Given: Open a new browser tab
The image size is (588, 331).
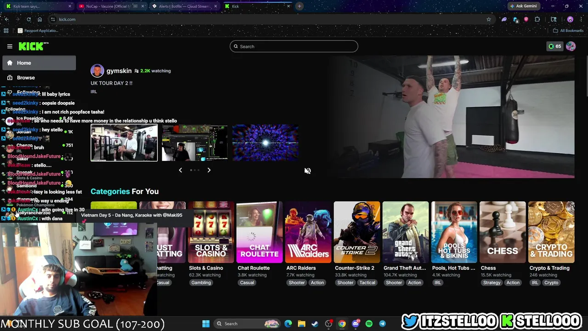Looking at the screenshot, I should click(x=299, y=6).
